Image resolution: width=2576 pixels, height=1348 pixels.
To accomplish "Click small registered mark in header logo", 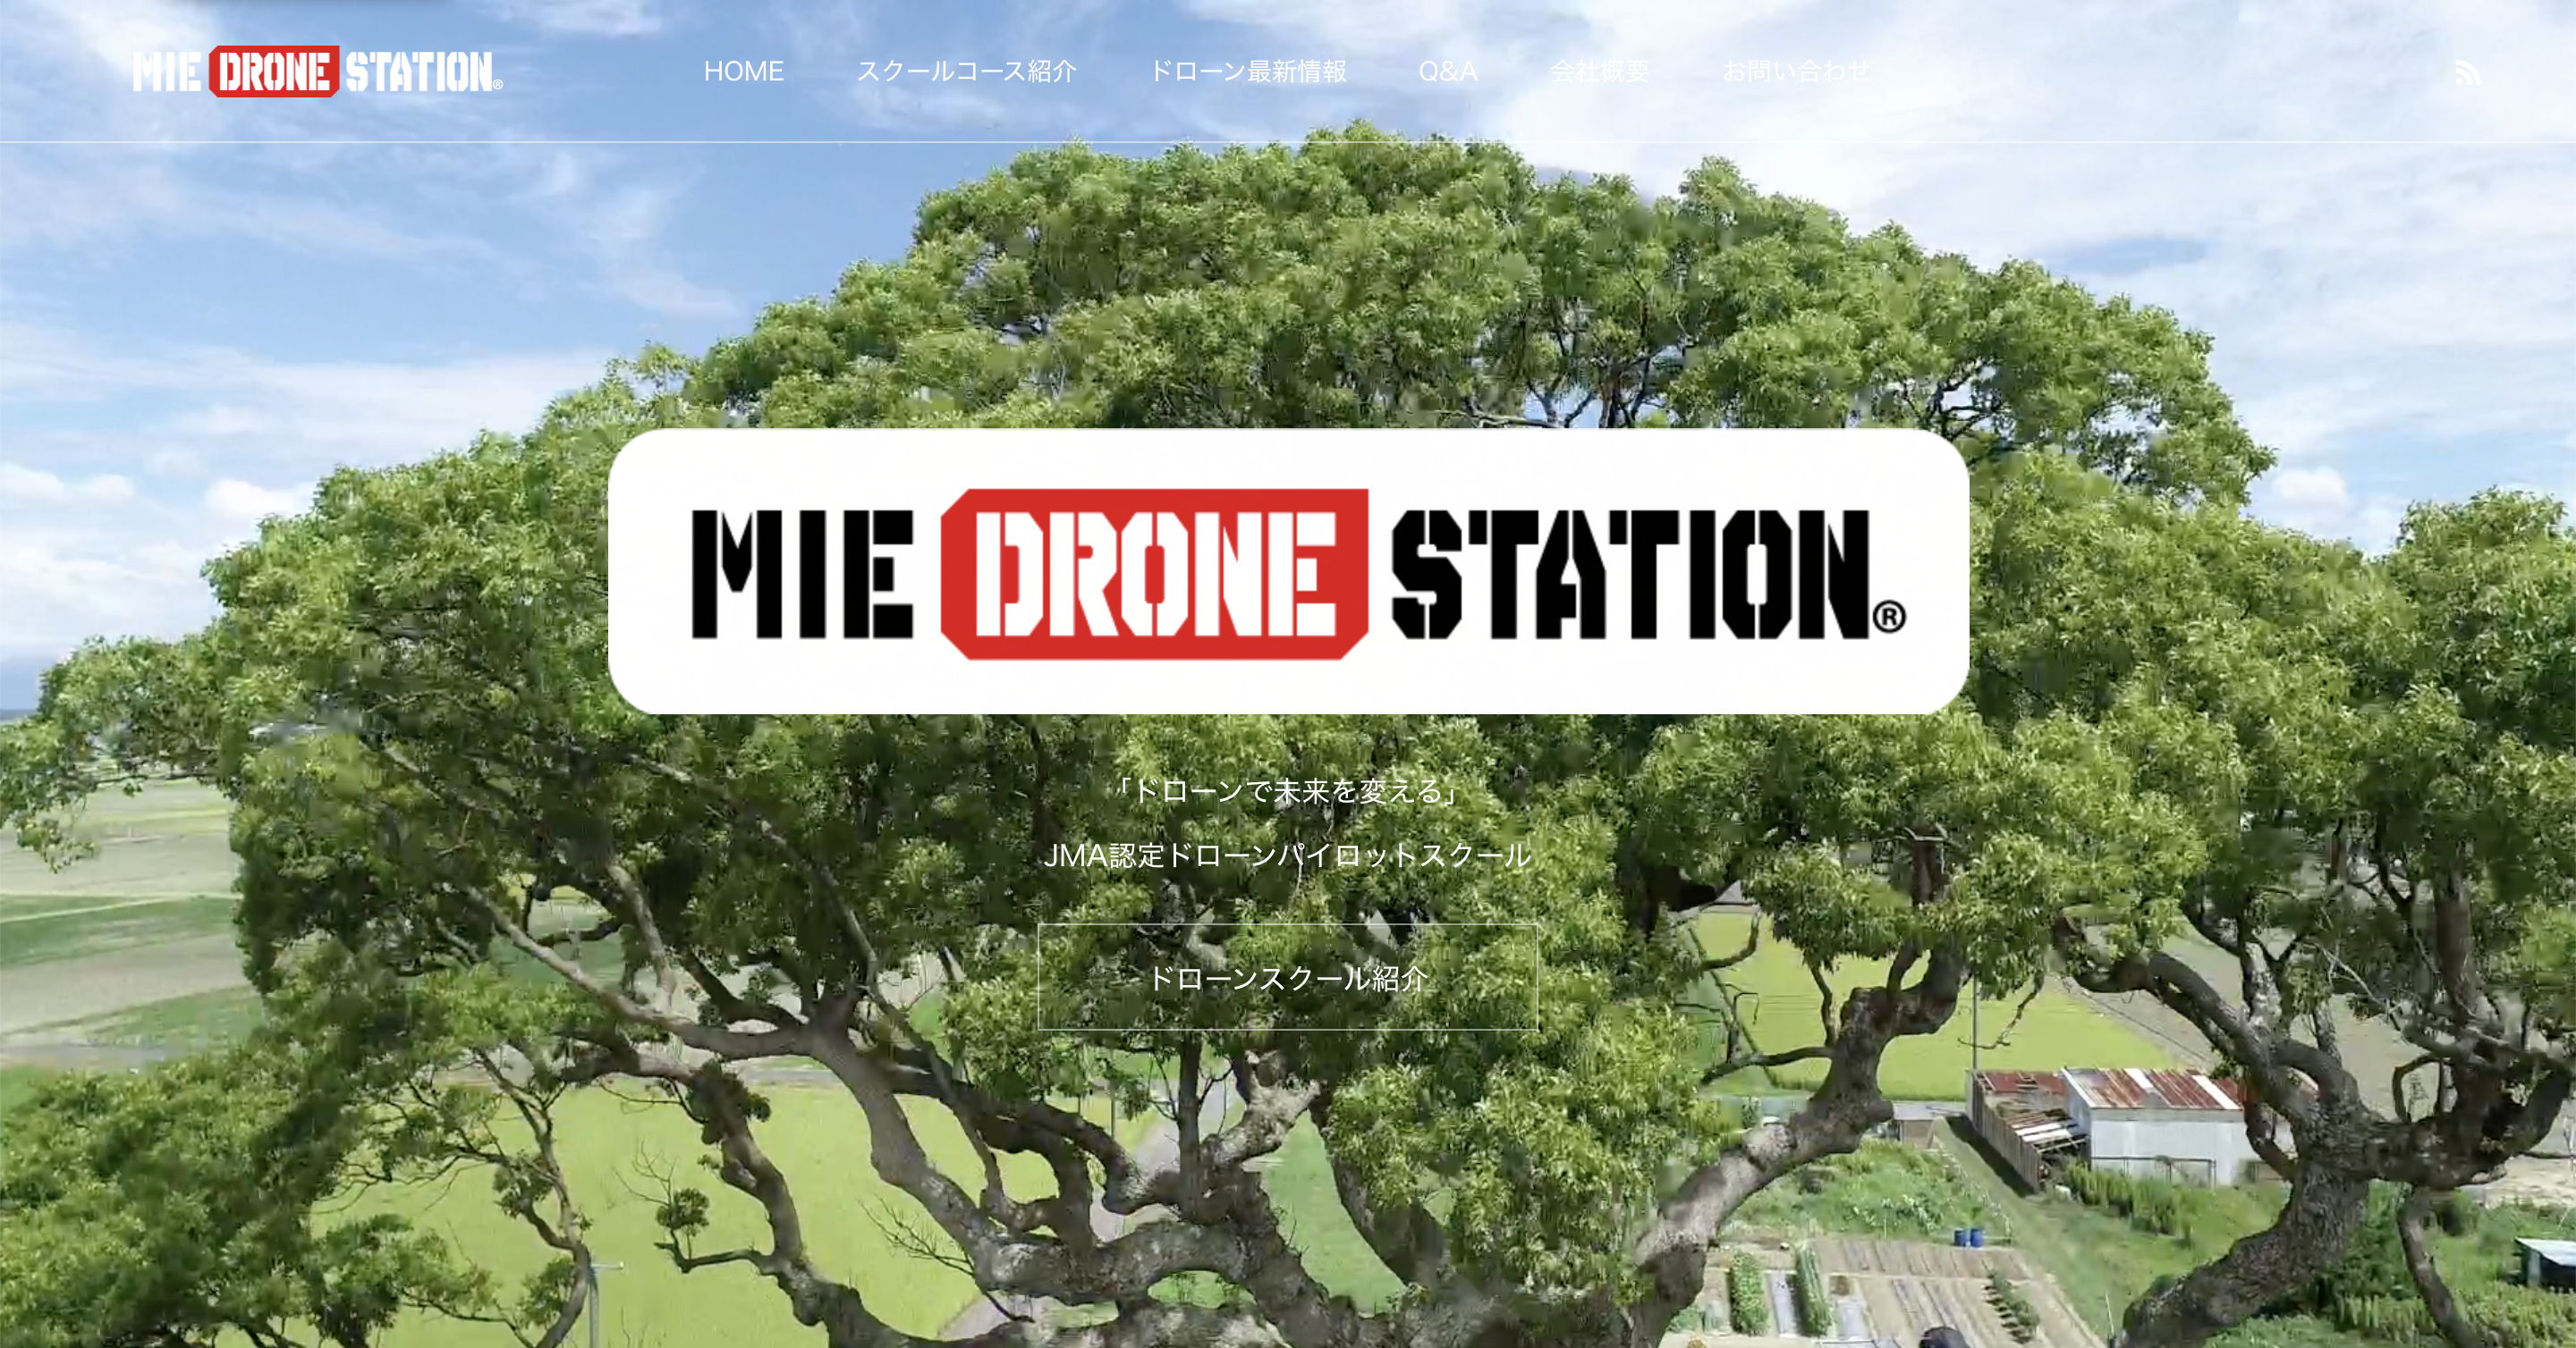I will pyautogui.click(x=498, y=86).
